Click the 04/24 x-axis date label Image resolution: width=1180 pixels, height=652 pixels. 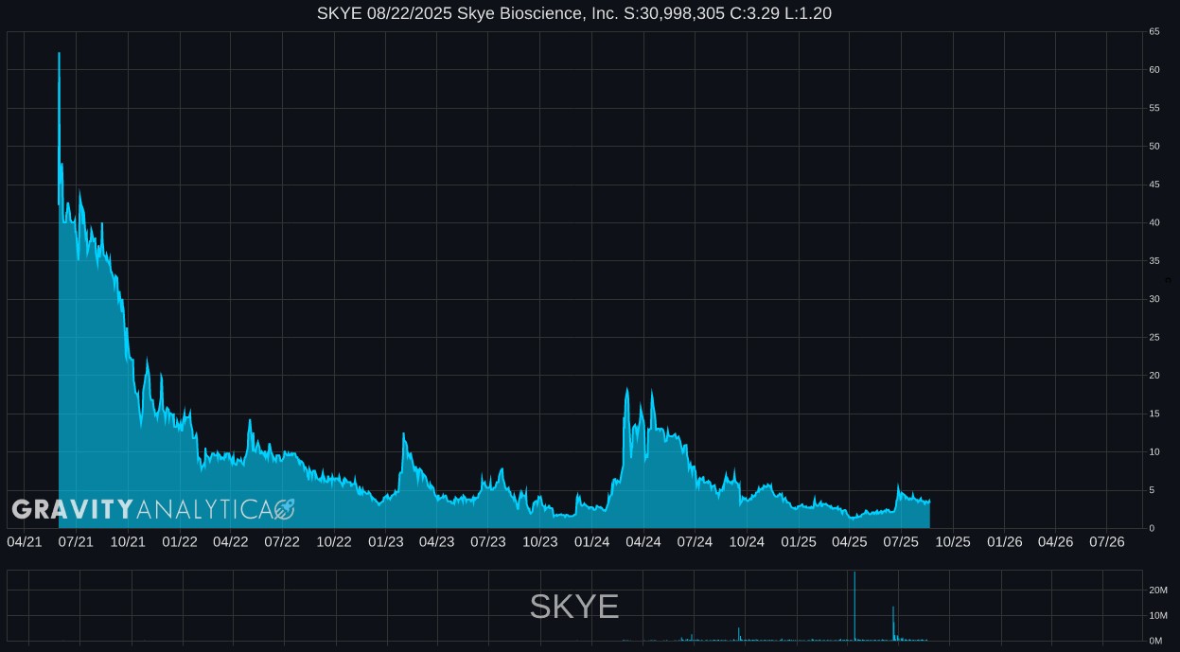pyautogui.click(x=643, y=541)
